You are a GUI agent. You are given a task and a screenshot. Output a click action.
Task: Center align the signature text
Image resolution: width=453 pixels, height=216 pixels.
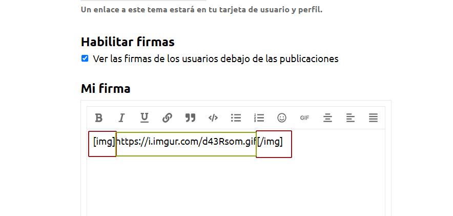pos(327,118)
